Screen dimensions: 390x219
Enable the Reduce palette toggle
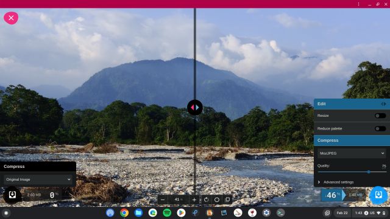(380, 128)
